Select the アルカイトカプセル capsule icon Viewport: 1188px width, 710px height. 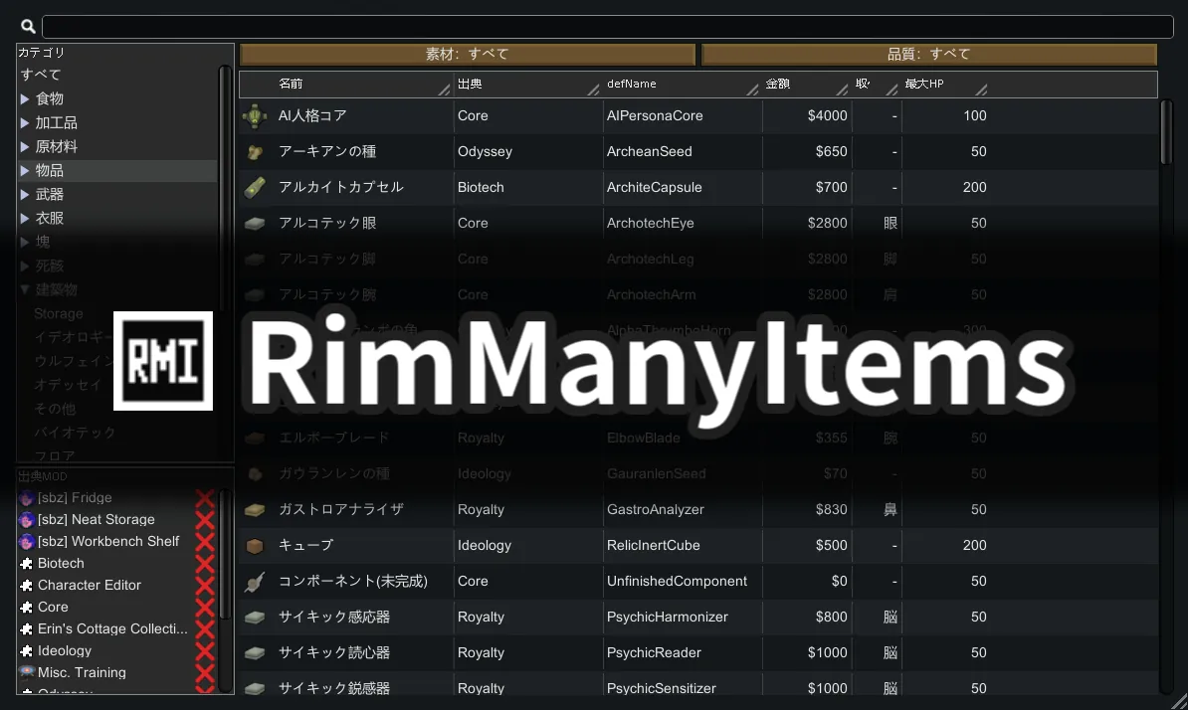pos(256,187)
